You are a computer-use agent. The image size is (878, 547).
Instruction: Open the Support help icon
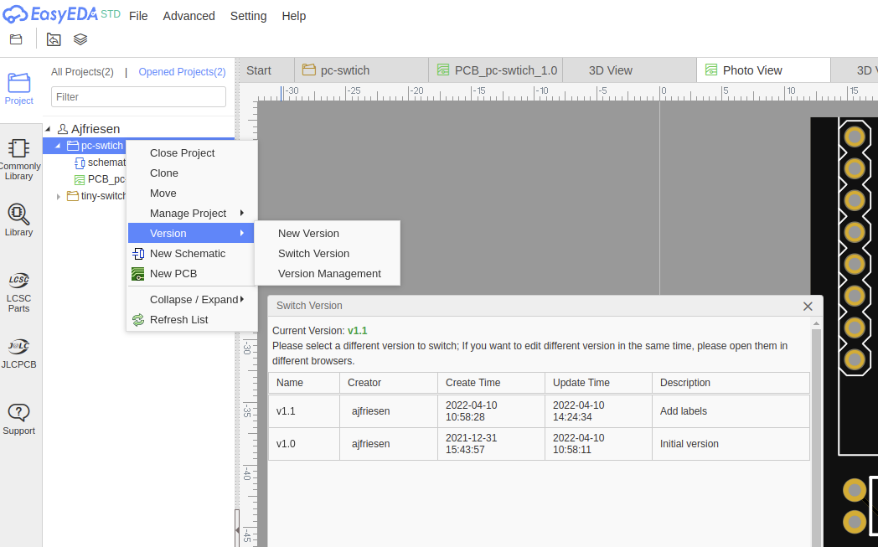(18, 419)
